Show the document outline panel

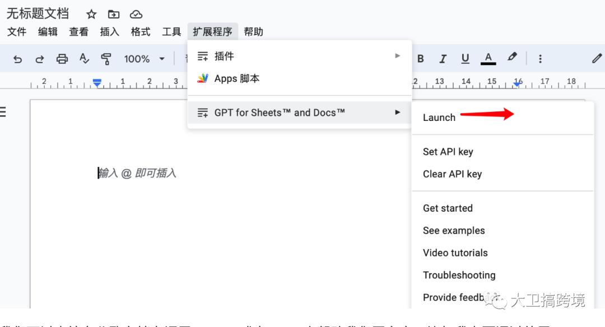(x=3, y=112)
